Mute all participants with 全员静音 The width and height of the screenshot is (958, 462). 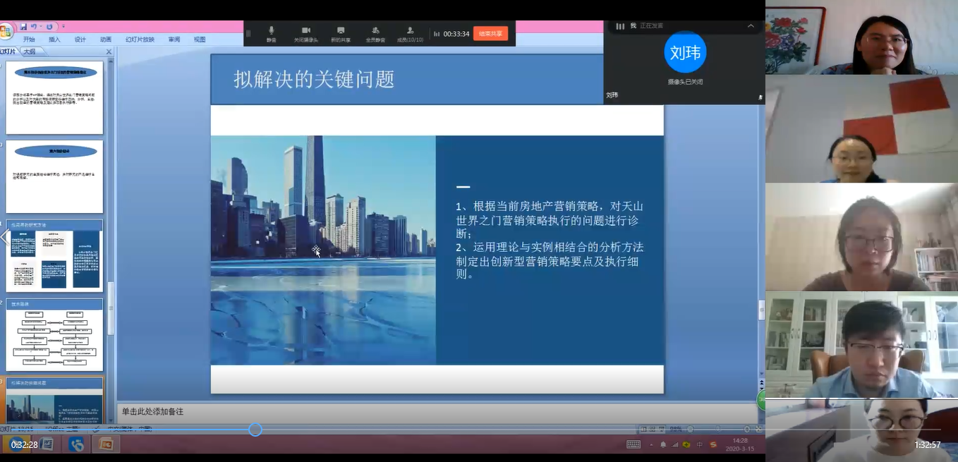click(375, 32)
